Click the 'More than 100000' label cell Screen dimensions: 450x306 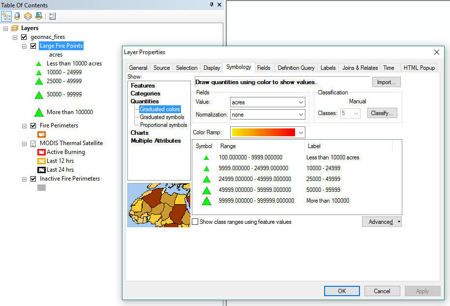pyautogui.click(x=328, y=201)
